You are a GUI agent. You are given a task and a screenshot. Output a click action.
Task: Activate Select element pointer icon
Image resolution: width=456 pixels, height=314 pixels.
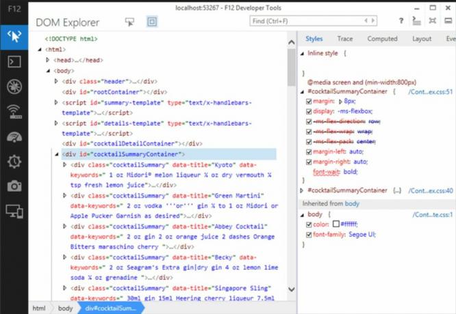tap(129, 22)
